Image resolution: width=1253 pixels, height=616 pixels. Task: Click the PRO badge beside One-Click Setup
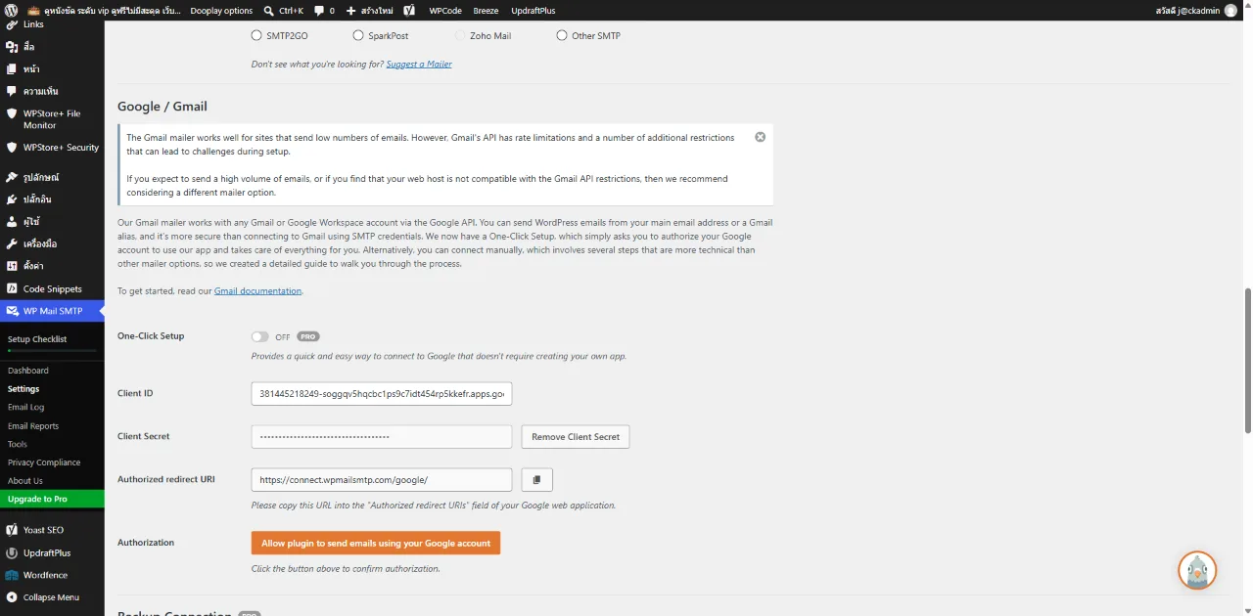pos(308,336)
